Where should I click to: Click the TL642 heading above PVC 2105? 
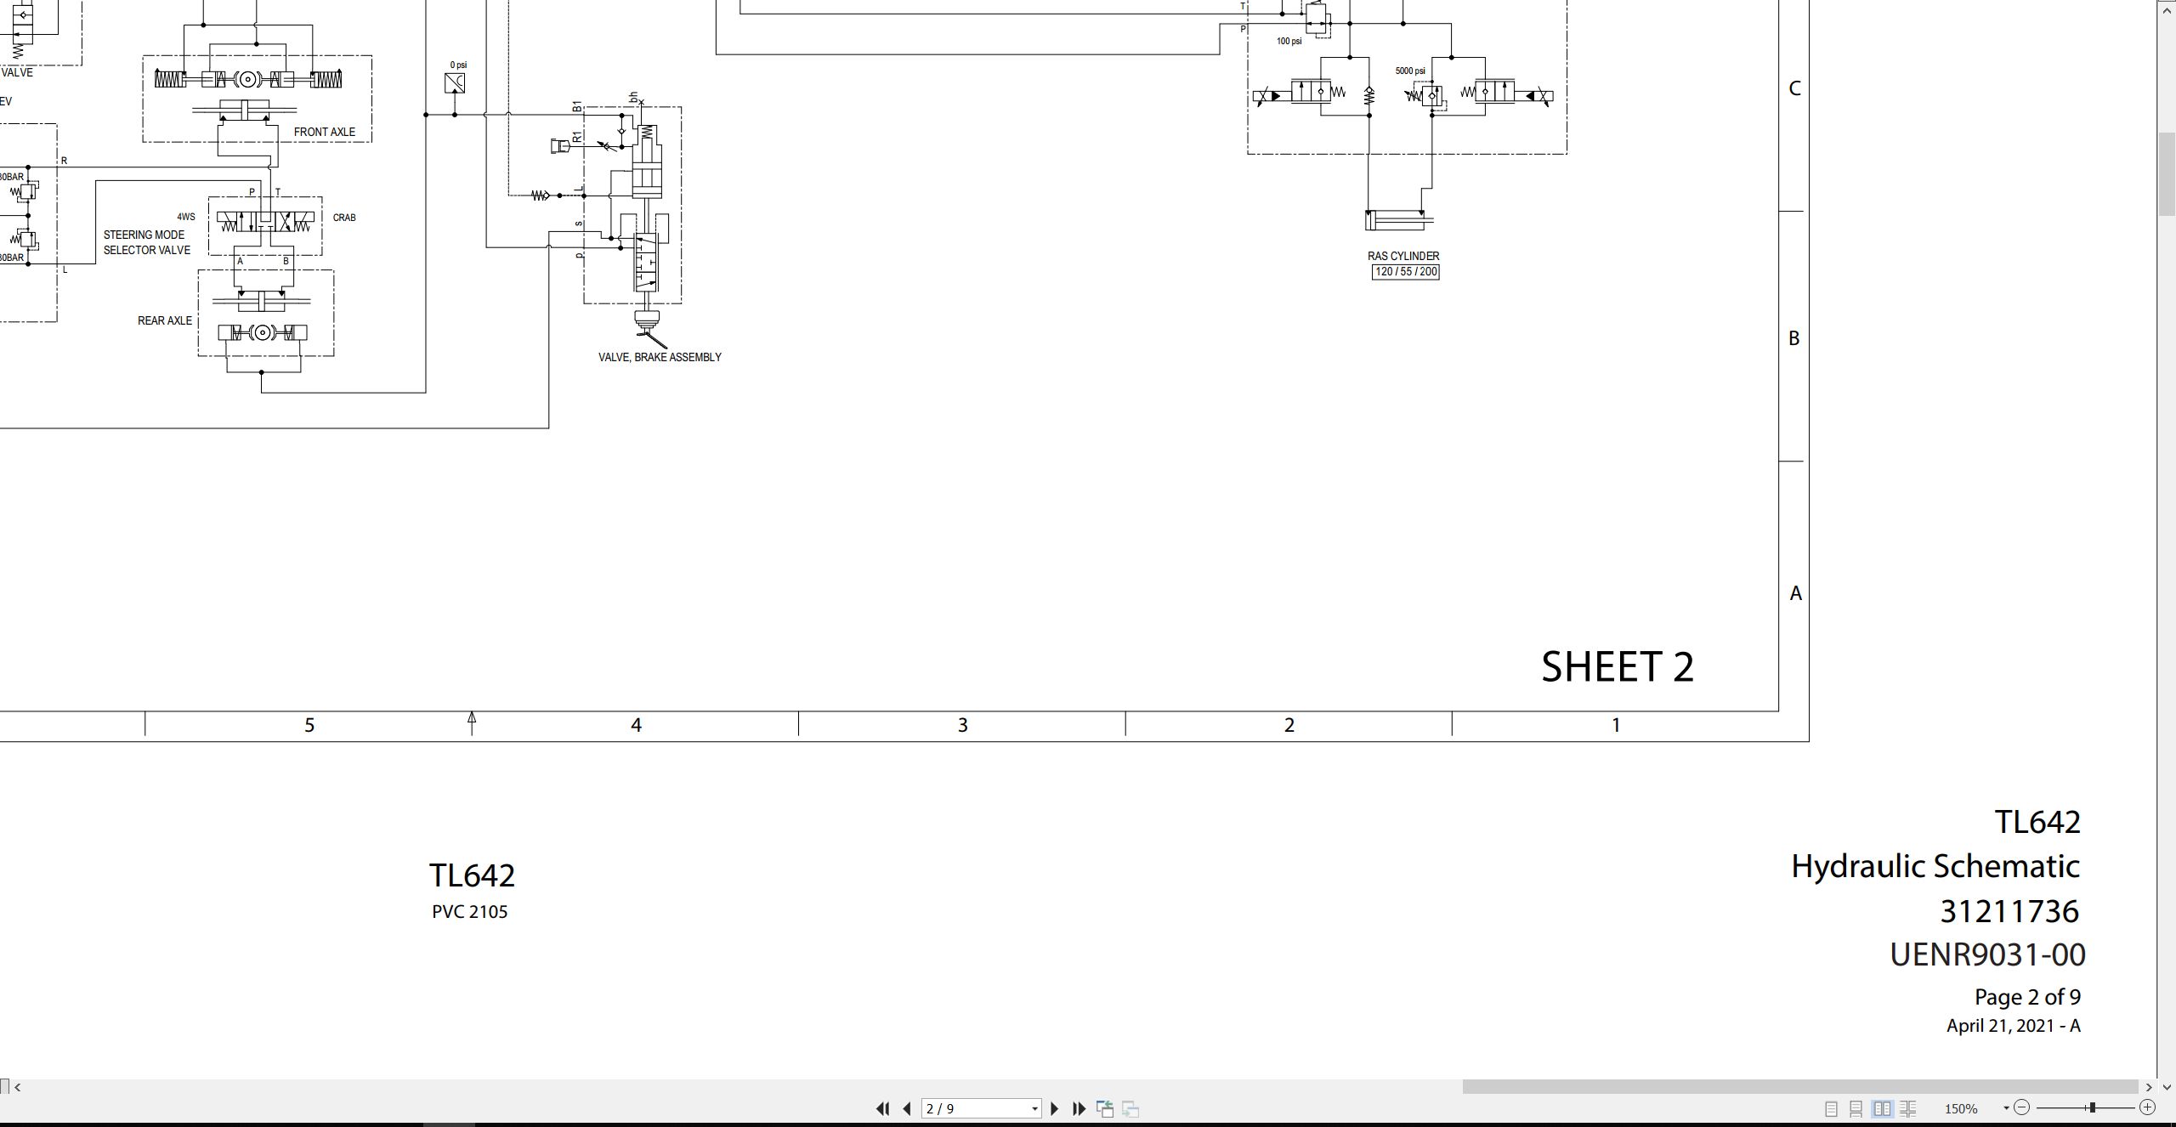pos(472,875)
